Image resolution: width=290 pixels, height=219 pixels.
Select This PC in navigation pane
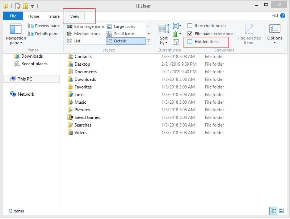click(31, 79)
